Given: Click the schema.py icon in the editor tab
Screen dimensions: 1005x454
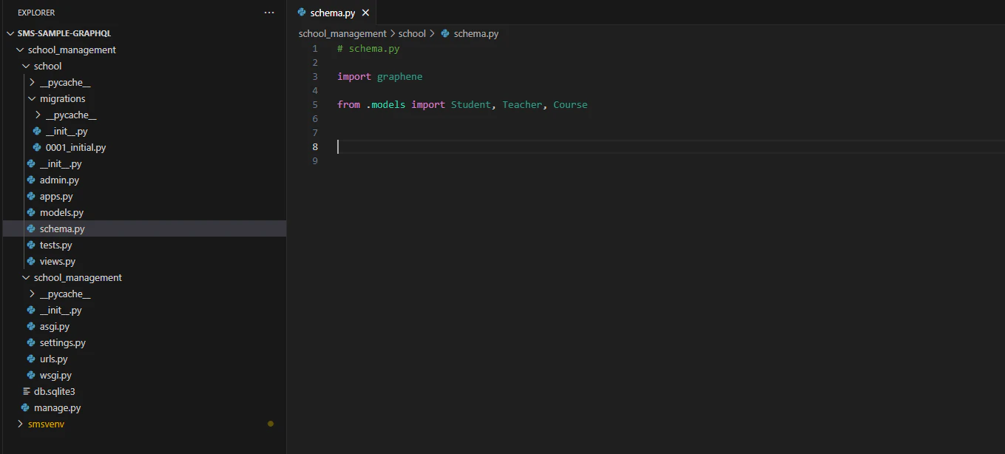Looking at the screenshot, I should pos(301,12).
